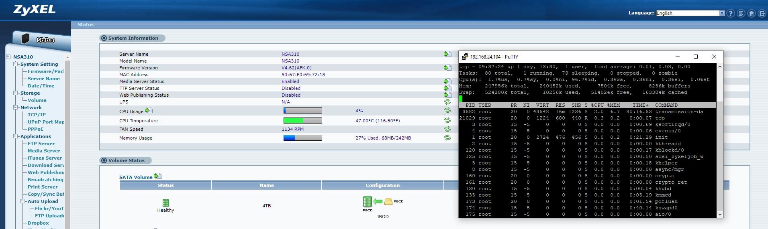Open the Language dropdown arrow
The width and height of the screenshot is (768, 229).
[722, 13]
